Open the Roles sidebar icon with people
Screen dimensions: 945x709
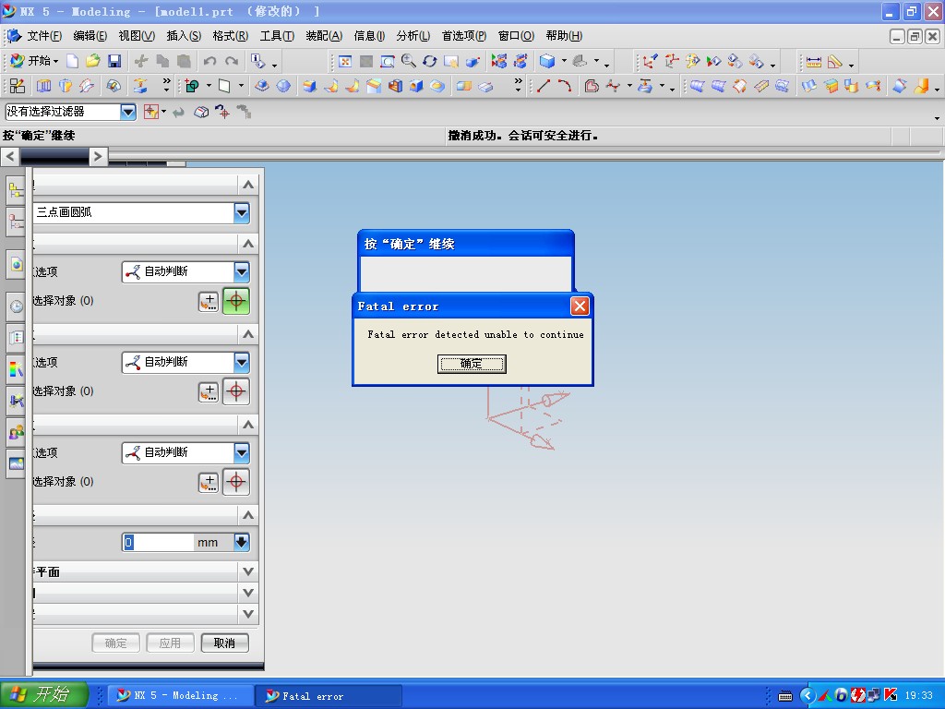click(17, 432)
